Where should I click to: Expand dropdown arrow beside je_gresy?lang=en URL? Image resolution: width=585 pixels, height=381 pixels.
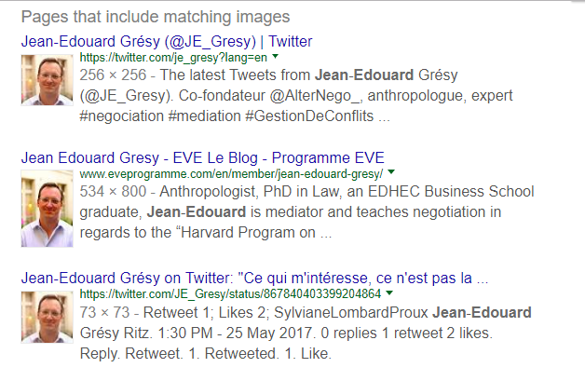point(276,57)
